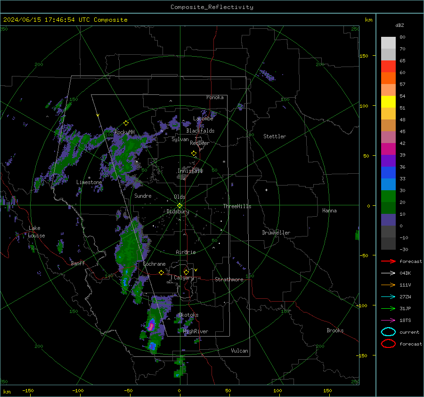Click the RockyMH label
This screenshot has width=424, height=397.
tap(124, 132)
